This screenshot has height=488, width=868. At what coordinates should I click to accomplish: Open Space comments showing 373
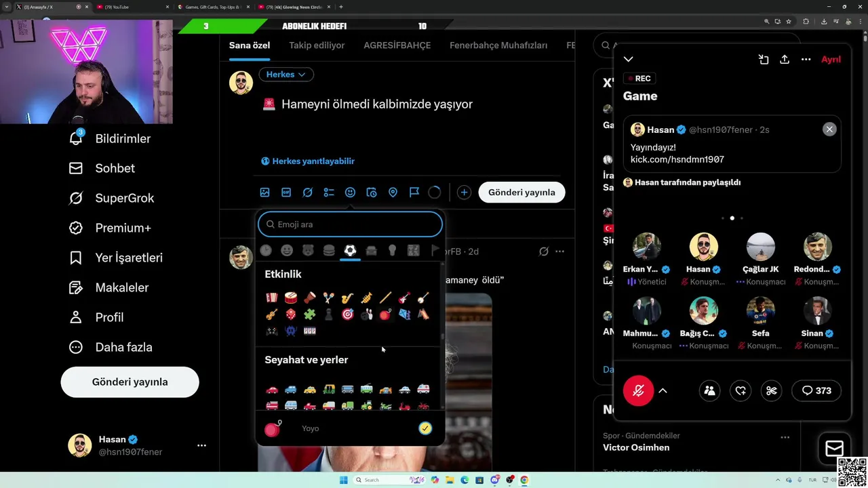(x=816, y=390)
